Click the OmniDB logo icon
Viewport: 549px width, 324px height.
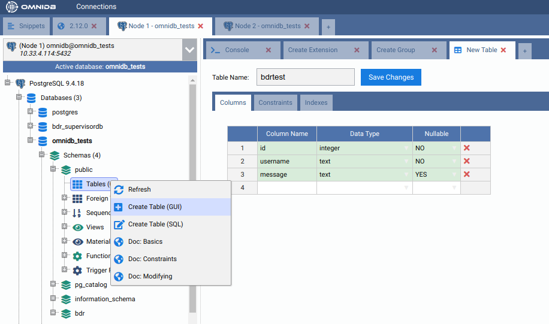pos(12,7)
